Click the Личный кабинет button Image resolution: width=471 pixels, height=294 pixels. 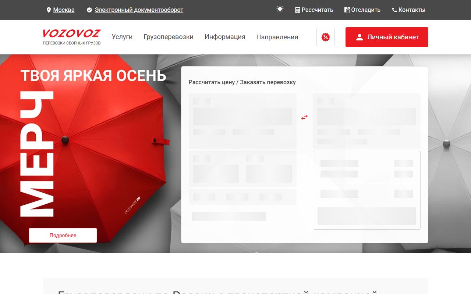[387, 37]
